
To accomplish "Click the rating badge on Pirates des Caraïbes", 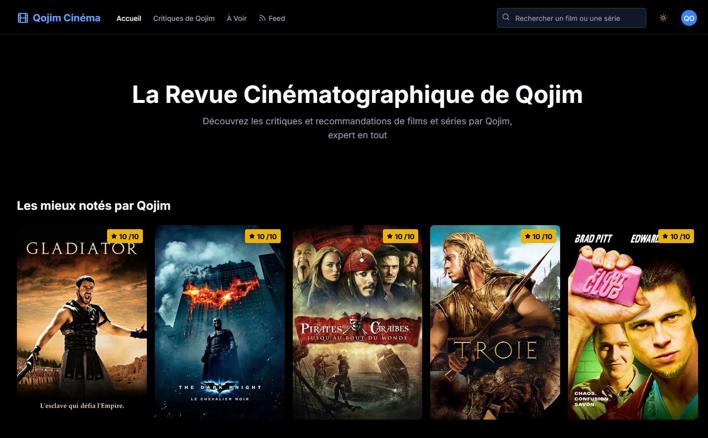I will 401,237.
